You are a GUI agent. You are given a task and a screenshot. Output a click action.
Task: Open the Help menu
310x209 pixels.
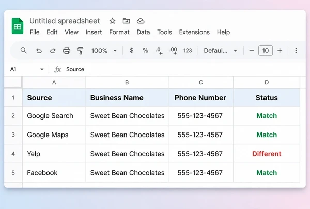click(223, 32)
